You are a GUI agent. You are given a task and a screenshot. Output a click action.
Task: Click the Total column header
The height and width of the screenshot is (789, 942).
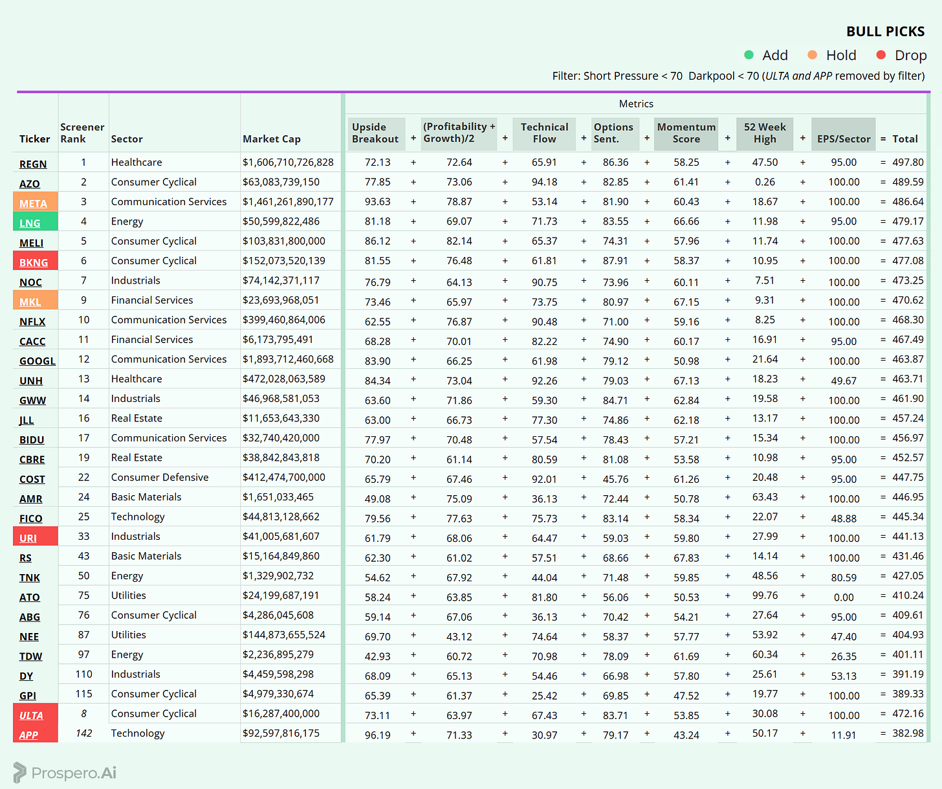coord(904,139)
